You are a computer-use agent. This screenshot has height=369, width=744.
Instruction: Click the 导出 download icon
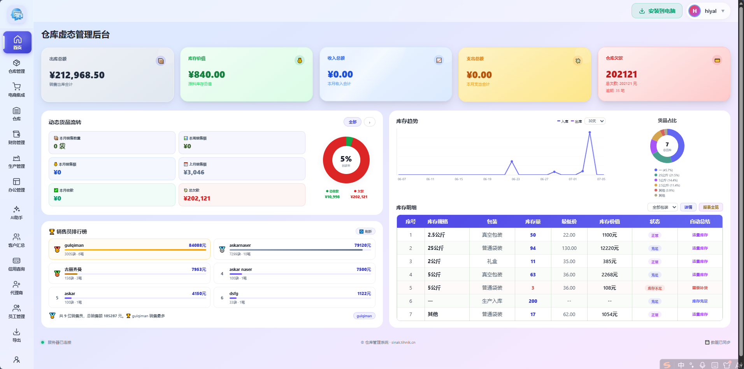click(x=16, y=332)
